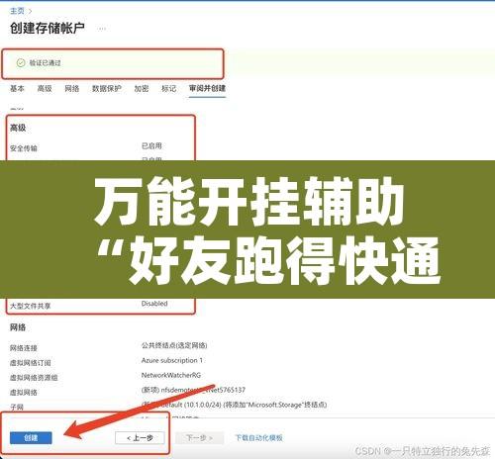Click the 虚拟网络订阅 label
495x459 pixels.
pyautogui.click(x=31, y=363)
